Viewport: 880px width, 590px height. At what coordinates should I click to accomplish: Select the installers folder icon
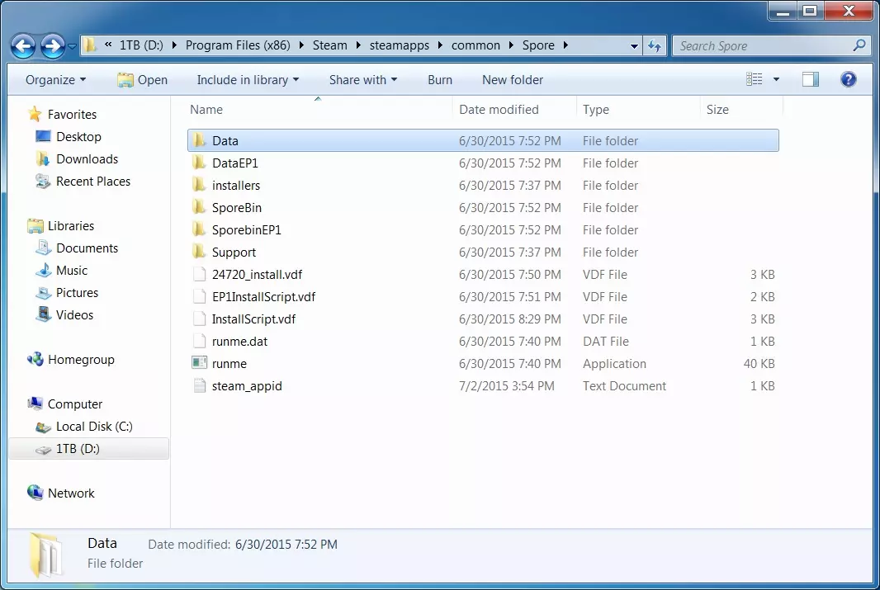pos(199,185)
